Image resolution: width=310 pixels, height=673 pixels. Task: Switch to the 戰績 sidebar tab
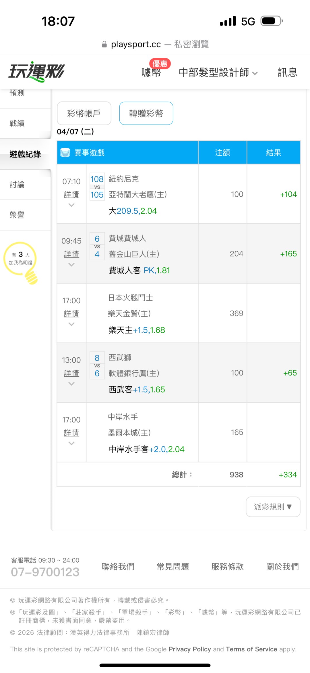(x=17, y=123)
